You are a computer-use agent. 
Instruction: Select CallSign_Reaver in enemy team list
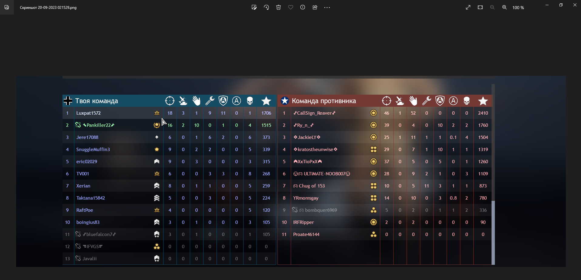pos(314,113)
